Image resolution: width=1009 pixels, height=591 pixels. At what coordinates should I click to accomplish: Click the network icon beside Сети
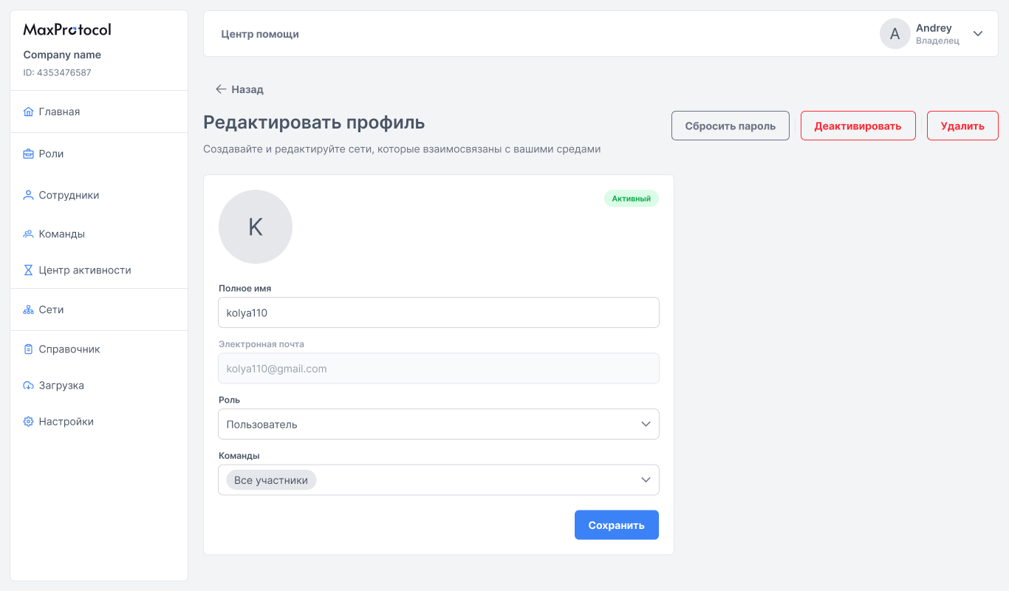[x=29, y=310]
